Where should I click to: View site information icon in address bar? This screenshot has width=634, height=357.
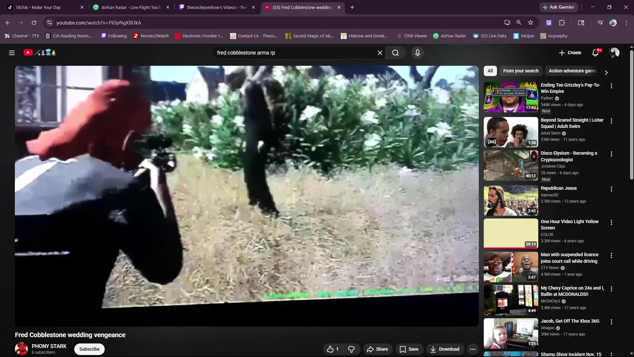(49, 22)
